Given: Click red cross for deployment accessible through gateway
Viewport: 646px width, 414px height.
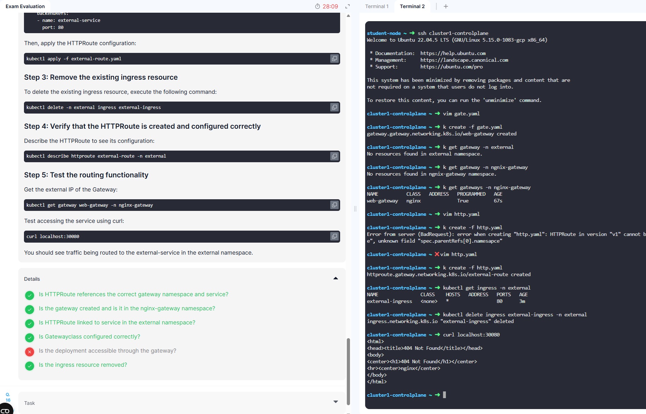Looking at the screenshot, I should tap(30, 352).
